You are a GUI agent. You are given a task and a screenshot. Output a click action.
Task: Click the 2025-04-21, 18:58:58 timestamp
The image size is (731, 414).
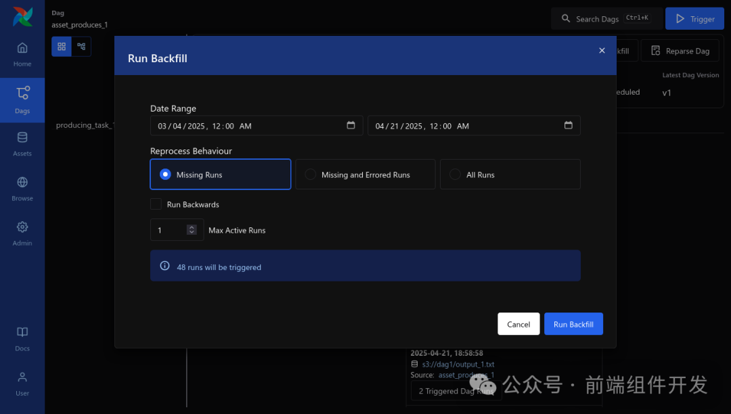[447, 353]
